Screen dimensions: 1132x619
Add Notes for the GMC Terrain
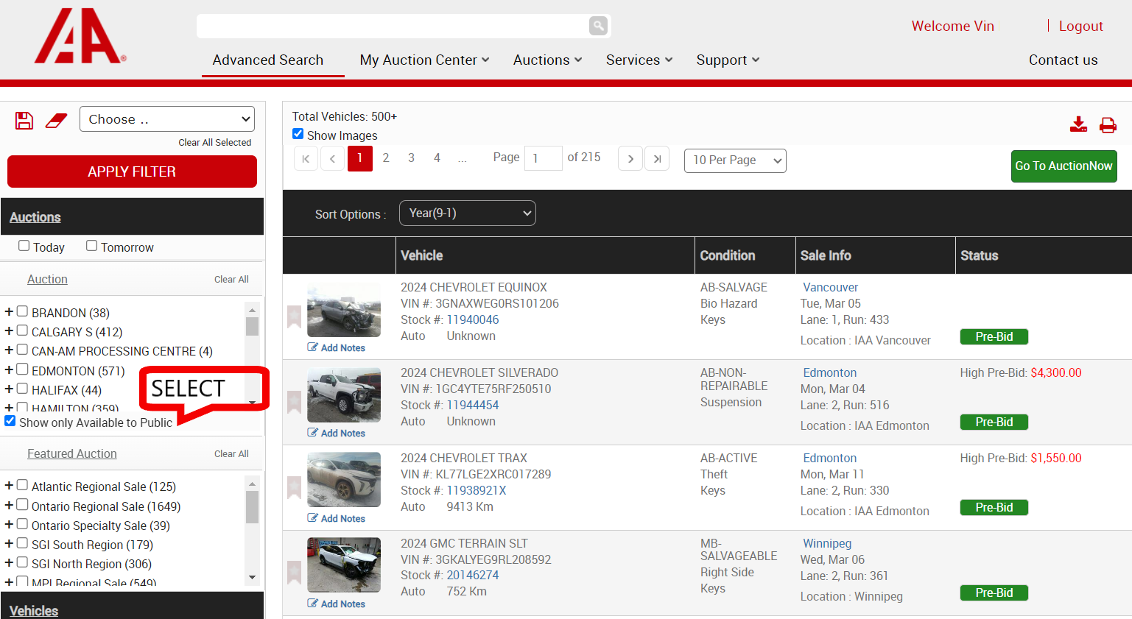337,604
